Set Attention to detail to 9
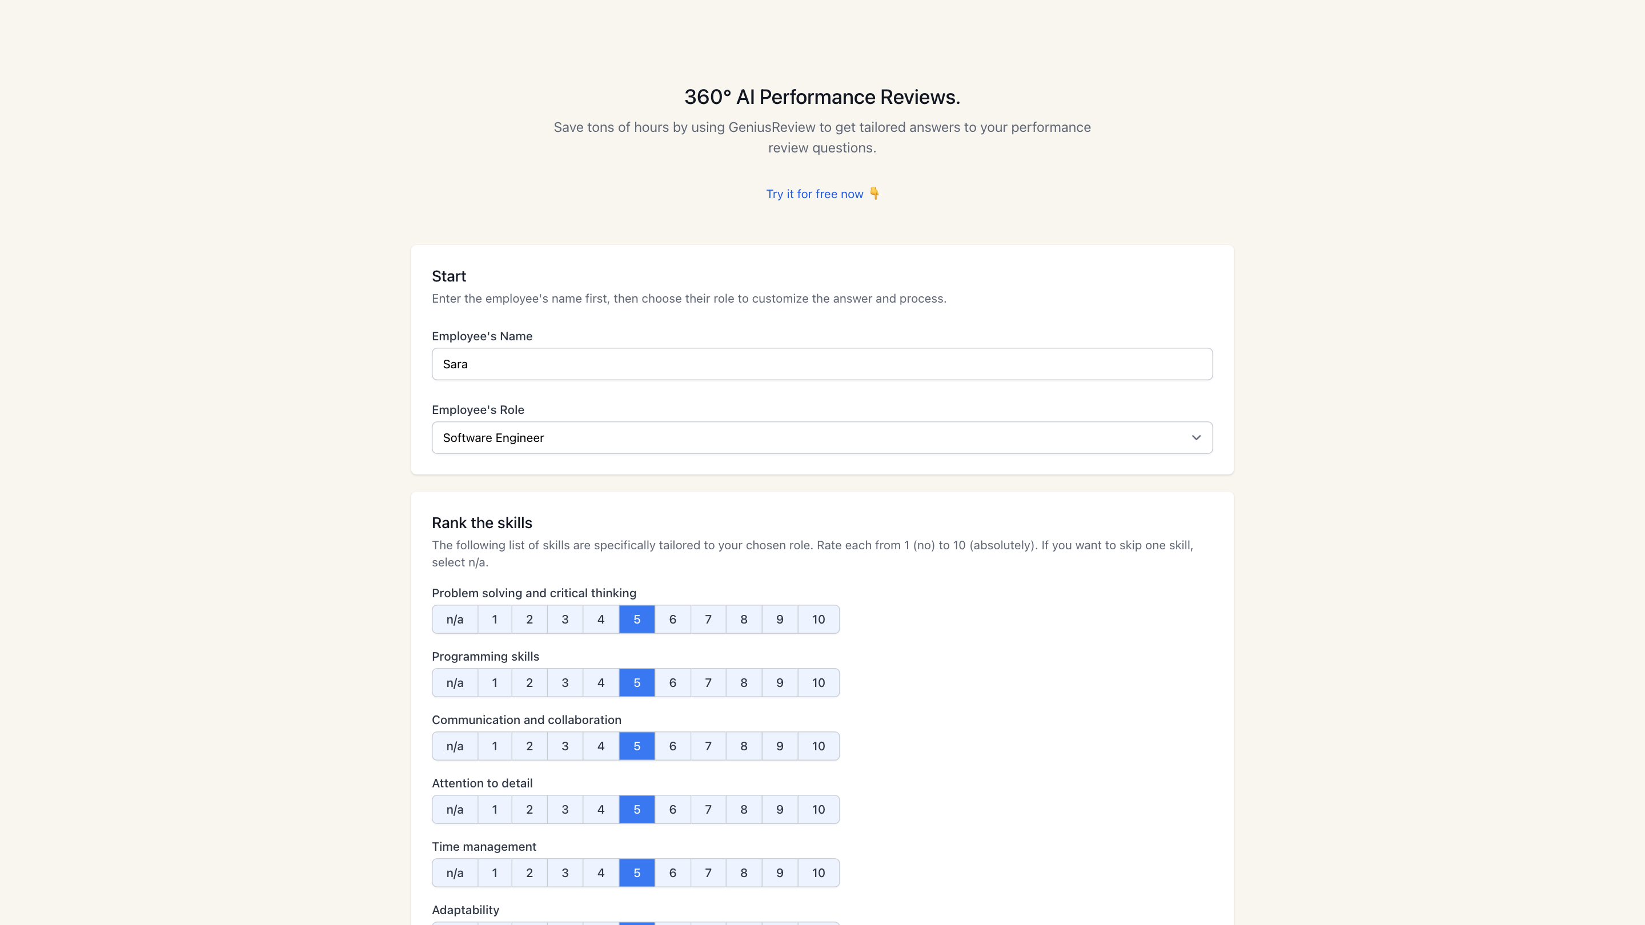This screenshot has width=1645, height=925. point(779,810)
